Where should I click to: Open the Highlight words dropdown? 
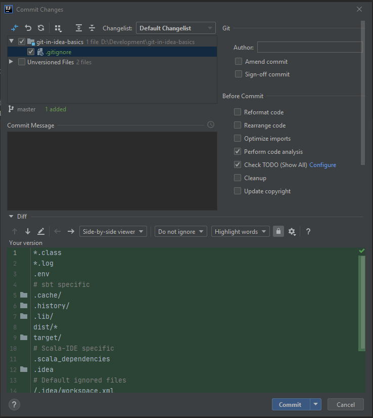(241, 231)
